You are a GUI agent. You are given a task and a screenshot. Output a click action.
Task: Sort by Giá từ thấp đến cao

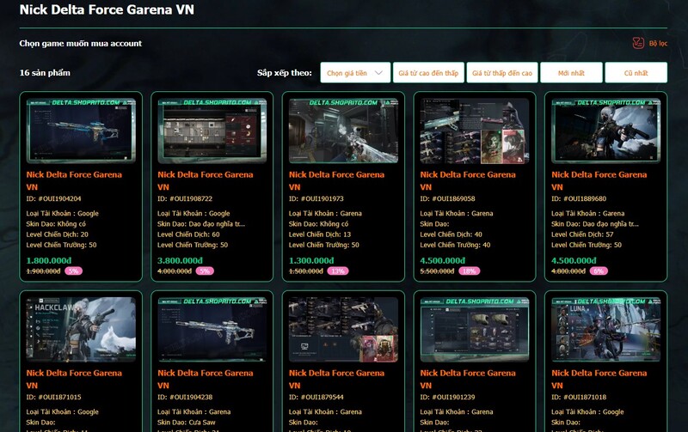pyautogui.click(x=502, y=73)
